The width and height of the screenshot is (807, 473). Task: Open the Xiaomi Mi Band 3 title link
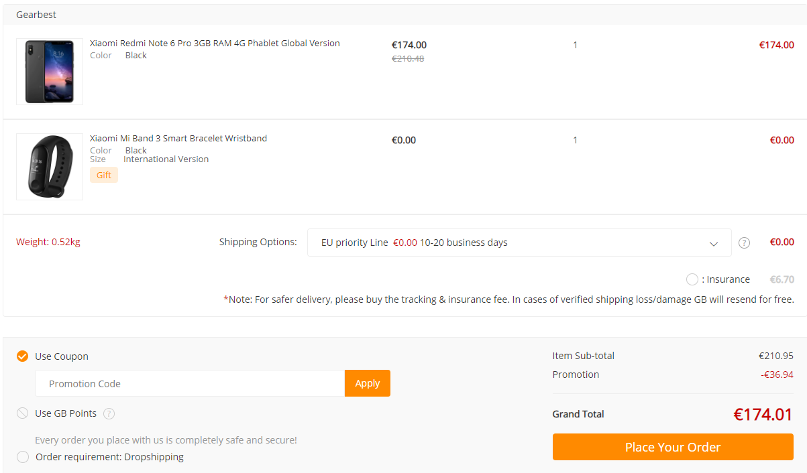pyautogui.click(x=178, y=139)
